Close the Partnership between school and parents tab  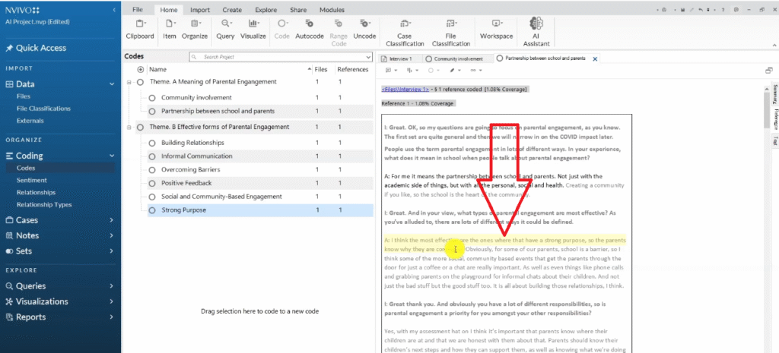[x=595, y=58]
